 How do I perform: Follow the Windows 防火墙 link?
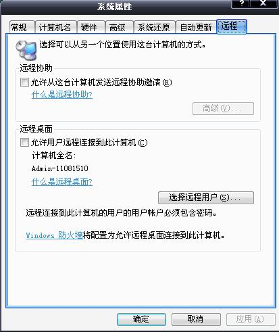[55, 235]
